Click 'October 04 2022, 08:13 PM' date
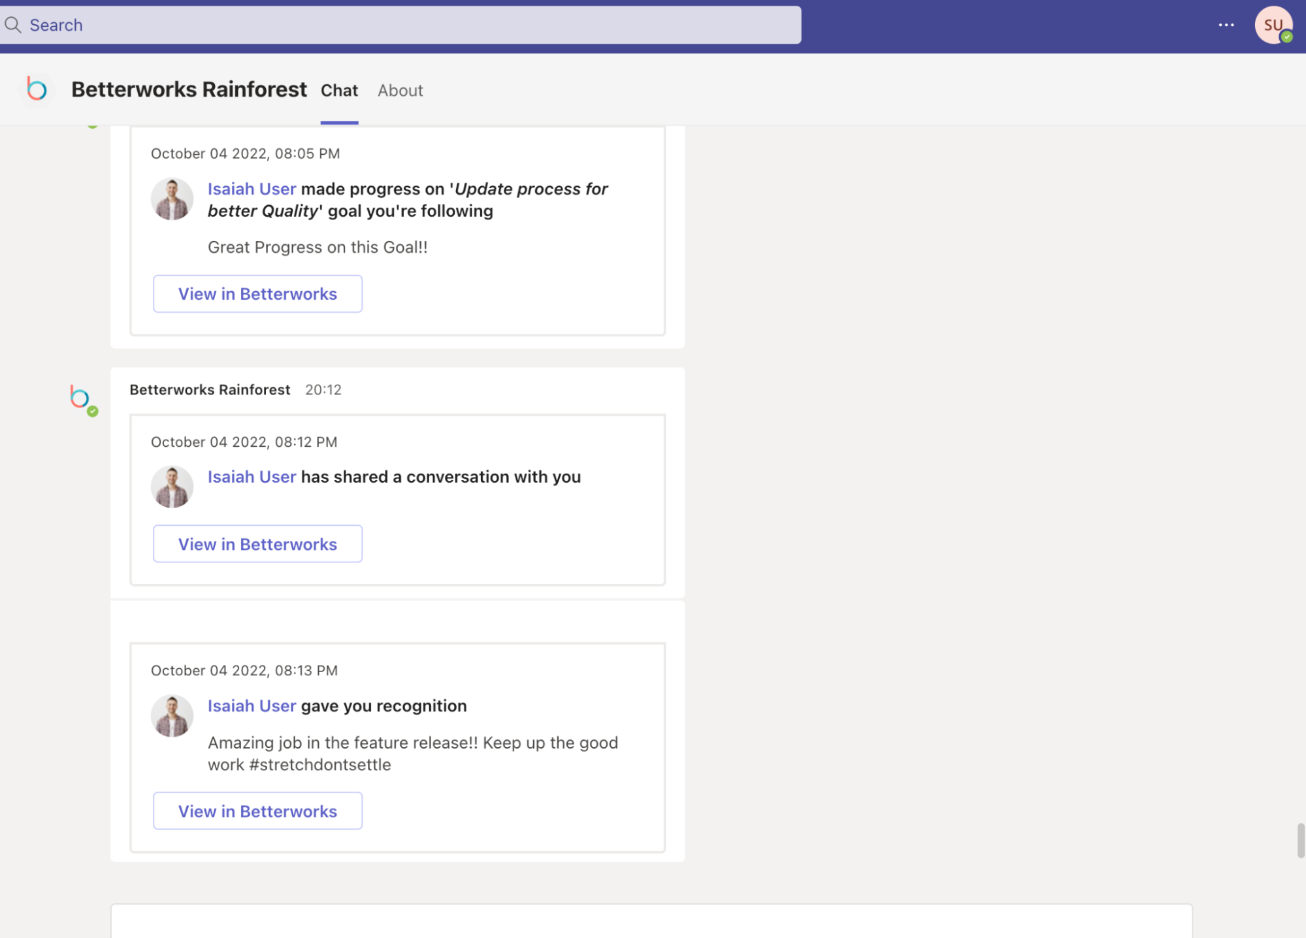This screenshot has width=1306, height=938. click(x=244, y=671)
